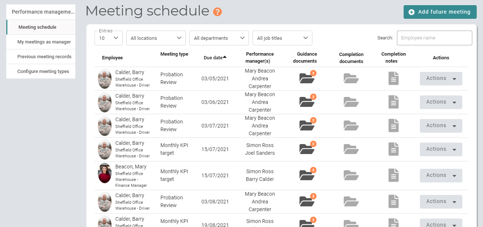Viewport: 483px width, 227px height.
Task: Click Monthly KPI target in Mary Beacon's row
Action: 174,175
